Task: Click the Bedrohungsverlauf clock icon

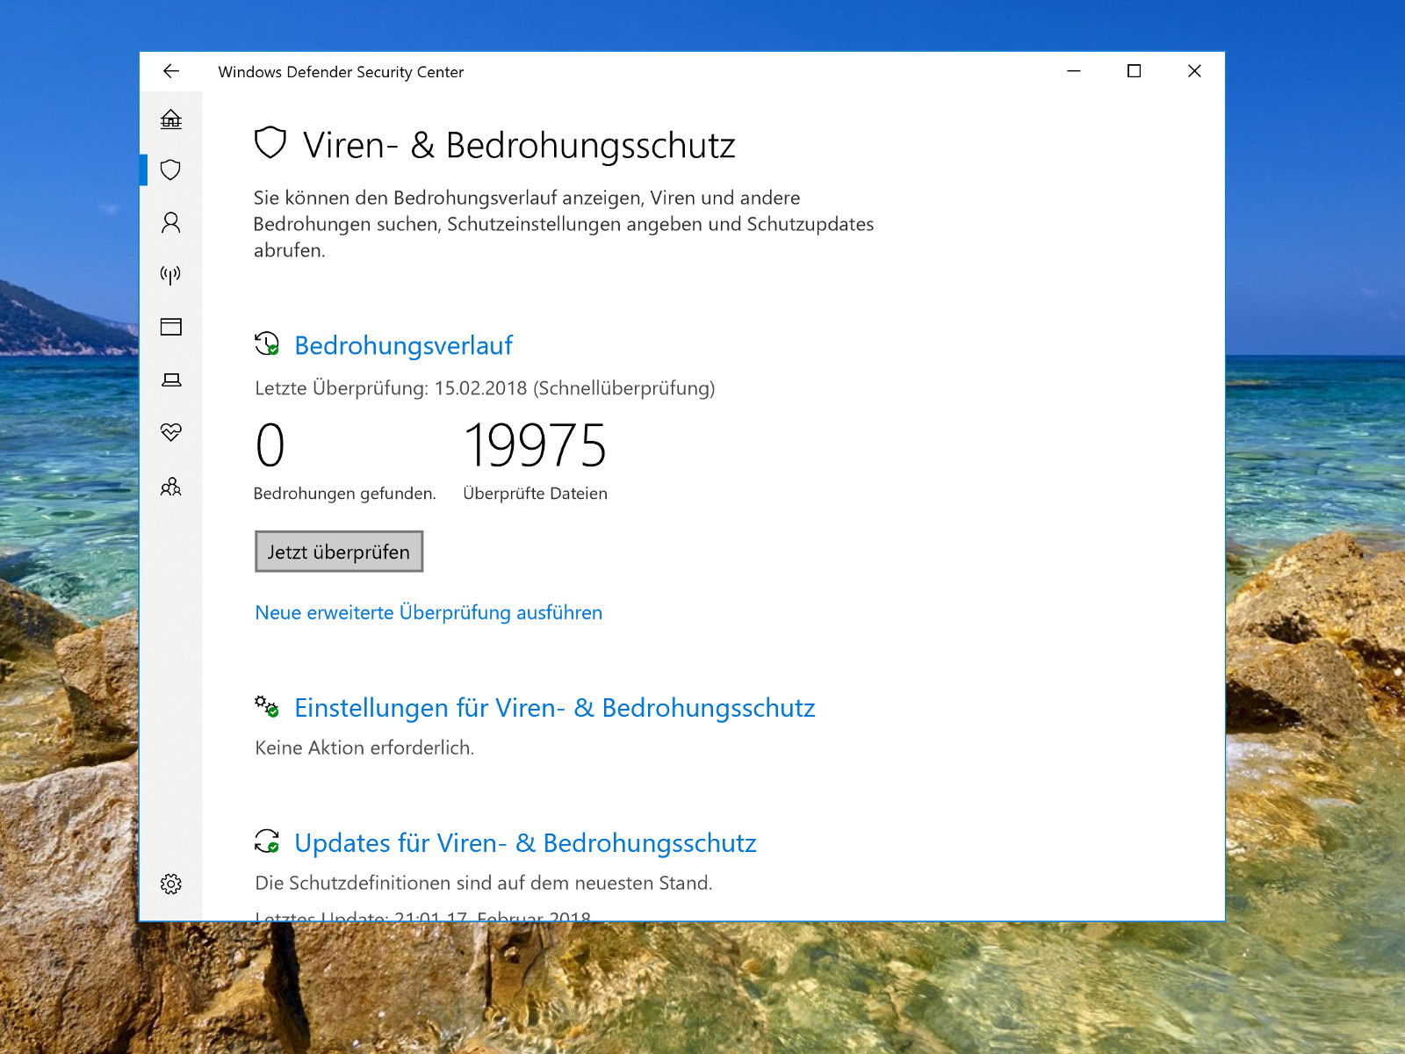Action: [x=267, y=344]
